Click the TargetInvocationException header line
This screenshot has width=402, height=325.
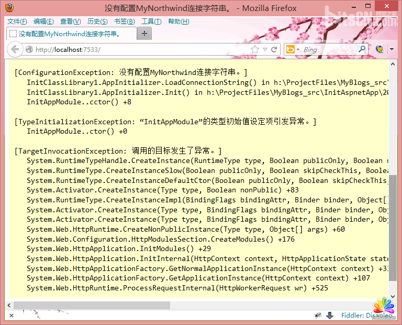tap(118, 150)
